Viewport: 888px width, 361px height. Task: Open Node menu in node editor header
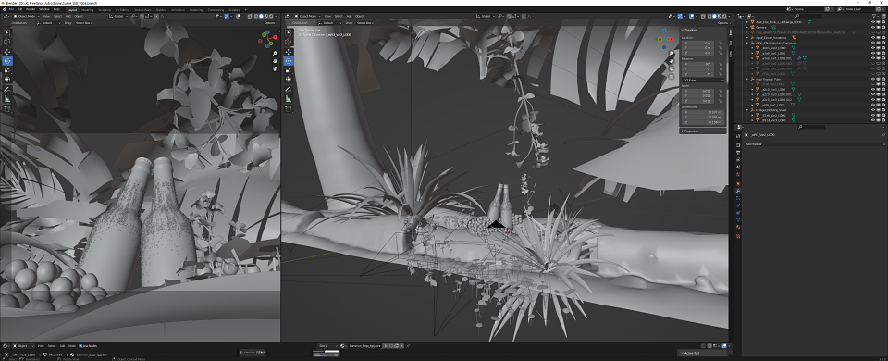(x=72, y=345)
